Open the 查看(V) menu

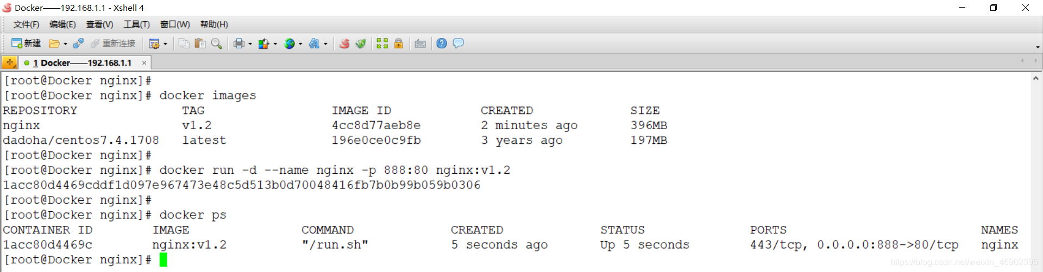click(x=99, y=24)
